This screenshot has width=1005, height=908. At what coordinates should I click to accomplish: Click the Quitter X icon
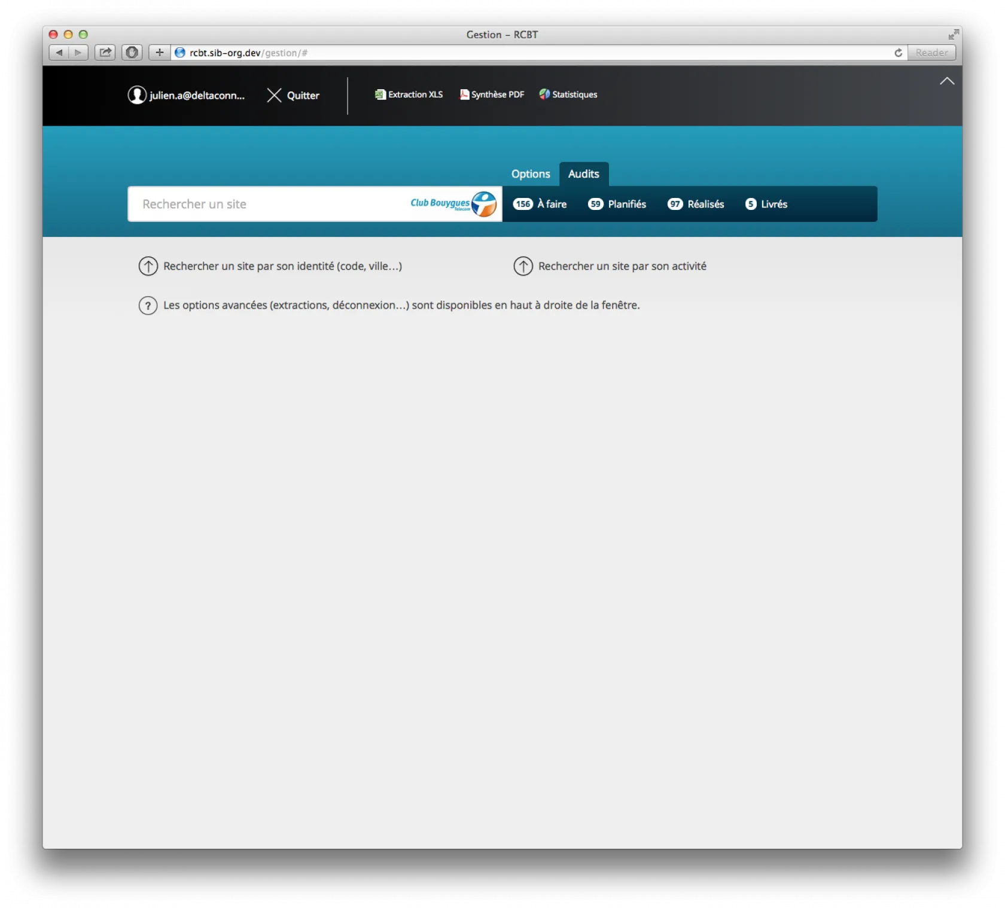pos(274,95)
